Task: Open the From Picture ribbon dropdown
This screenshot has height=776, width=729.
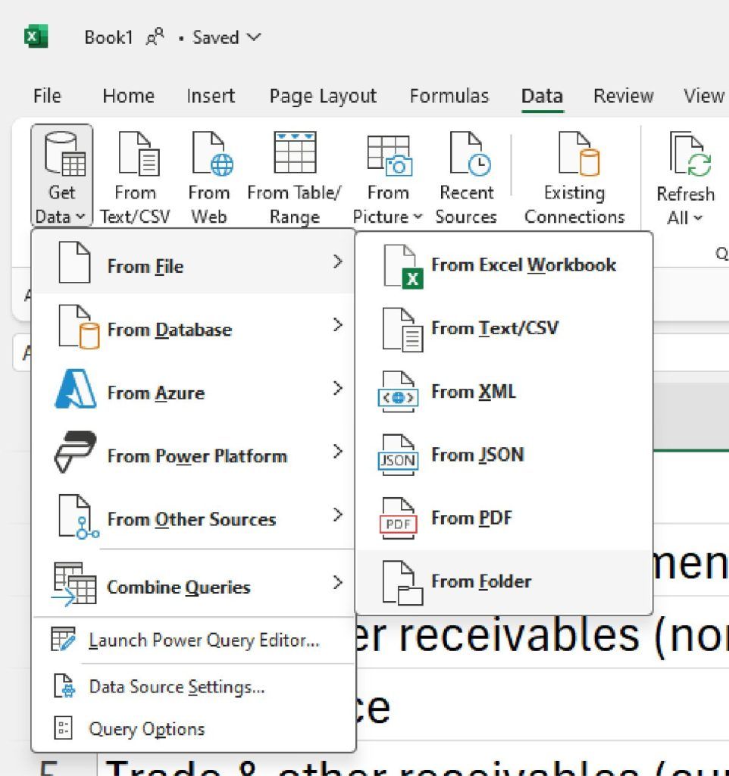Action: pyautogui.click(x=387, y=177)
